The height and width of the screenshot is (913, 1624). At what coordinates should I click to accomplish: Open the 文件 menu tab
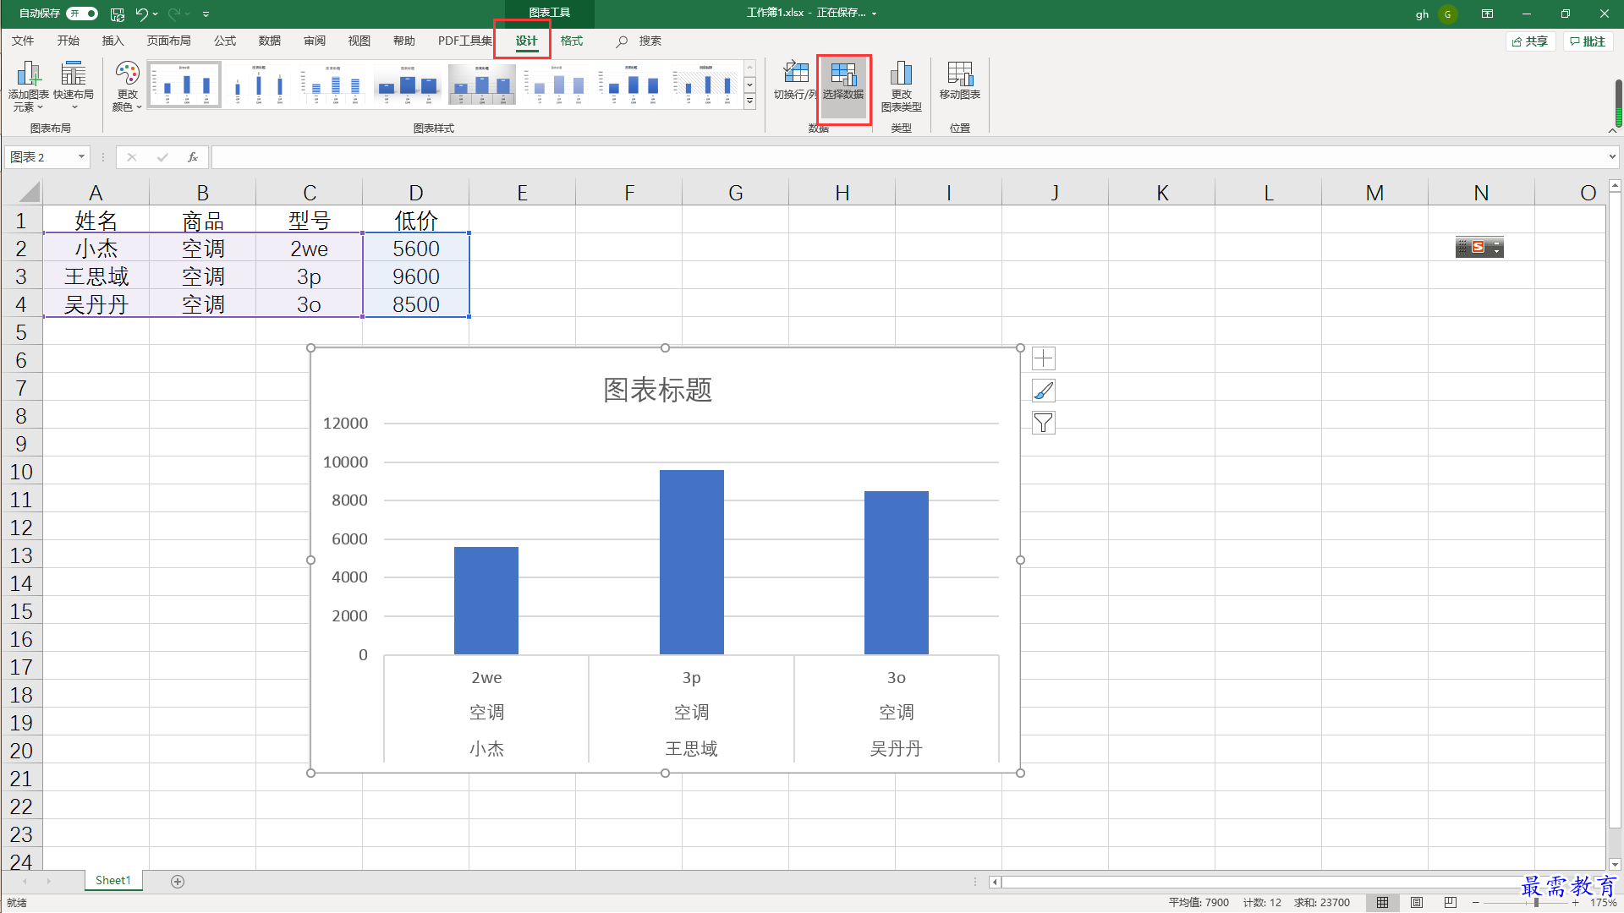click(x=23, y=41)
